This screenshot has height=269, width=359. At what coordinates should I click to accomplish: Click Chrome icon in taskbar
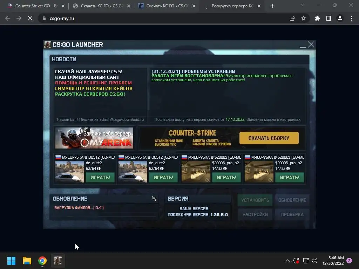(42, 261)
